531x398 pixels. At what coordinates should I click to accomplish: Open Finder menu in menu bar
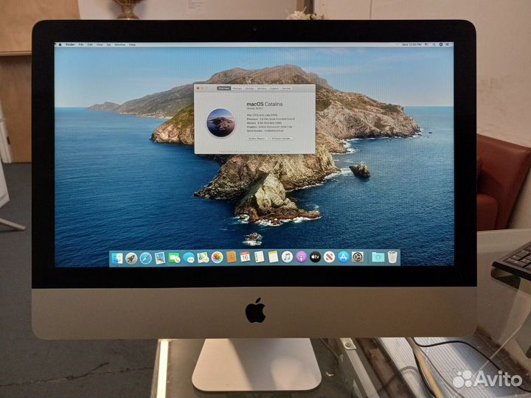pyautogui.click(x=70, y=45)
